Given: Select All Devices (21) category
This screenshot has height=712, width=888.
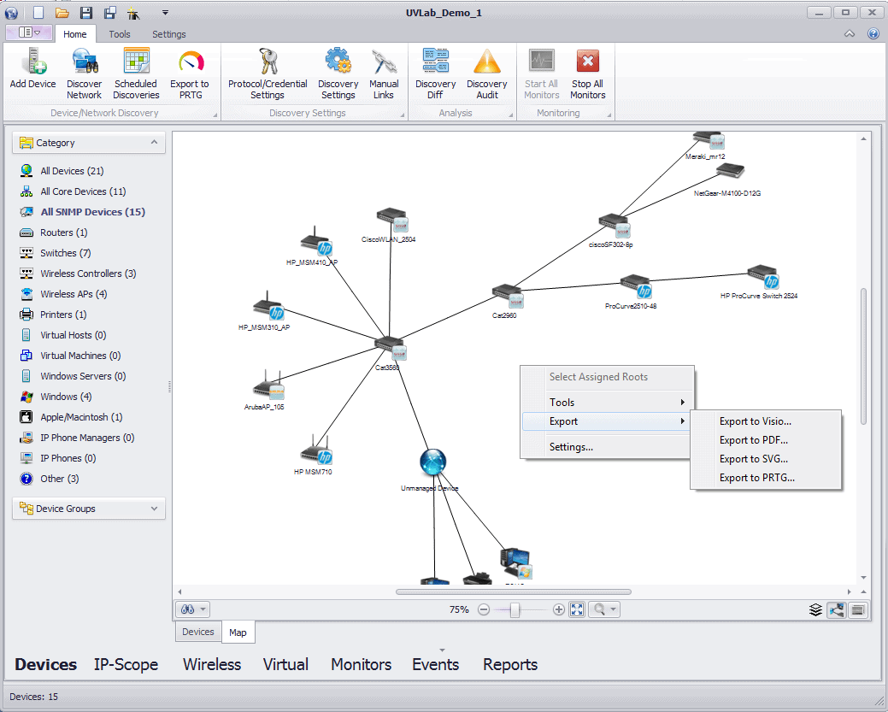Looking at the screenshot, I should 72,170.
